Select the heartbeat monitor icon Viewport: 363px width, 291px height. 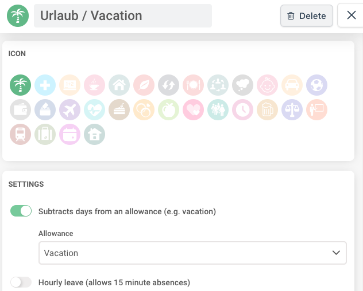pos(94,110)
